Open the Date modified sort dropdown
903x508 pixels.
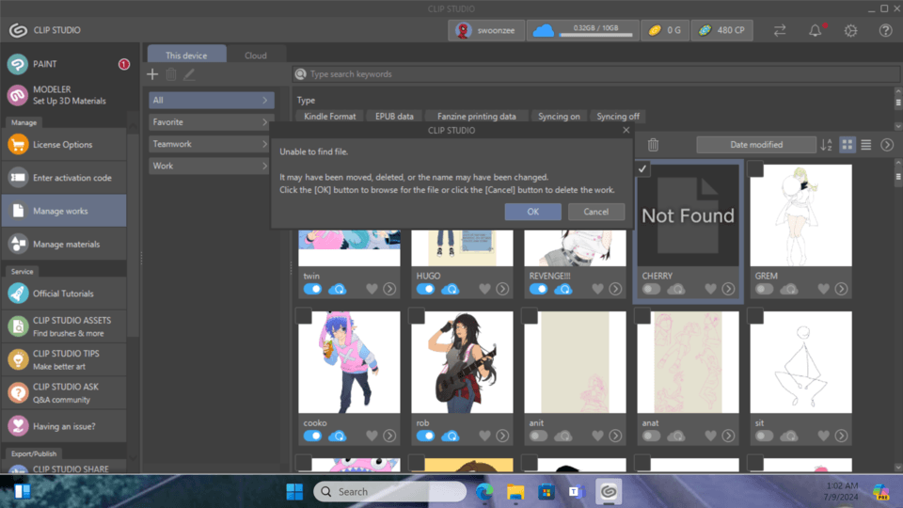pyautogui.click(x=756, y=145)
